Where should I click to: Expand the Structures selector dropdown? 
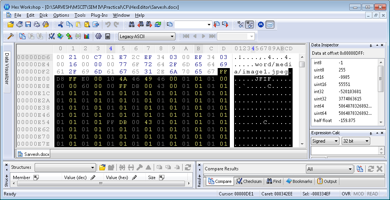(93, 167)
